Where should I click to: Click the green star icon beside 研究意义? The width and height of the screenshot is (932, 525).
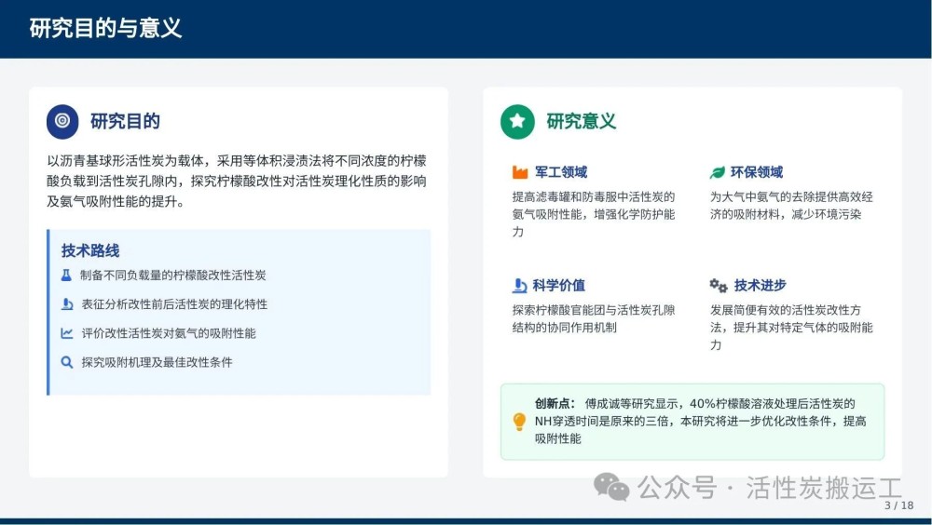click(517, 121)
